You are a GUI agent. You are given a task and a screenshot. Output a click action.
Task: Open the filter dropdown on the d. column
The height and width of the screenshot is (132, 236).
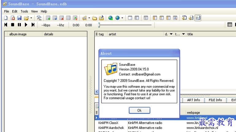[171, 34]
